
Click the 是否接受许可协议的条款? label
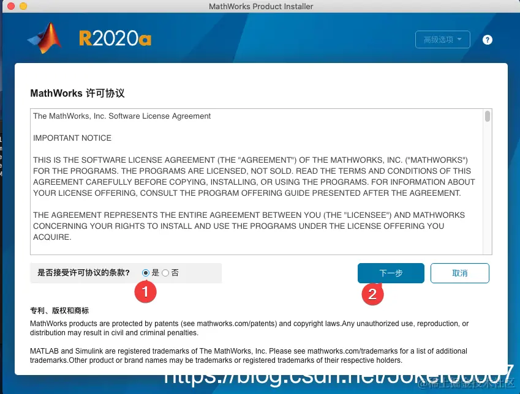[x=83, y=273]
